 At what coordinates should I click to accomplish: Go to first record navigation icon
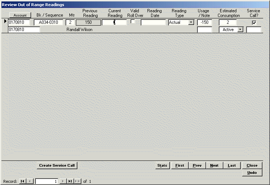tap(22, 181)
